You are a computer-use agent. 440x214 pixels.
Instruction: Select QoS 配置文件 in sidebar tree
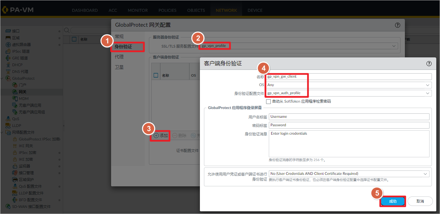pyautogui.click(x=30, y=186)
